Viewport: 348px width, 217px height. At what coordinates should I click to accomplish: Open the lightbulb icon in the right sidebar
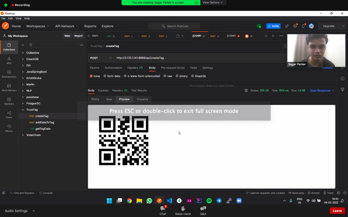[342, 89]
